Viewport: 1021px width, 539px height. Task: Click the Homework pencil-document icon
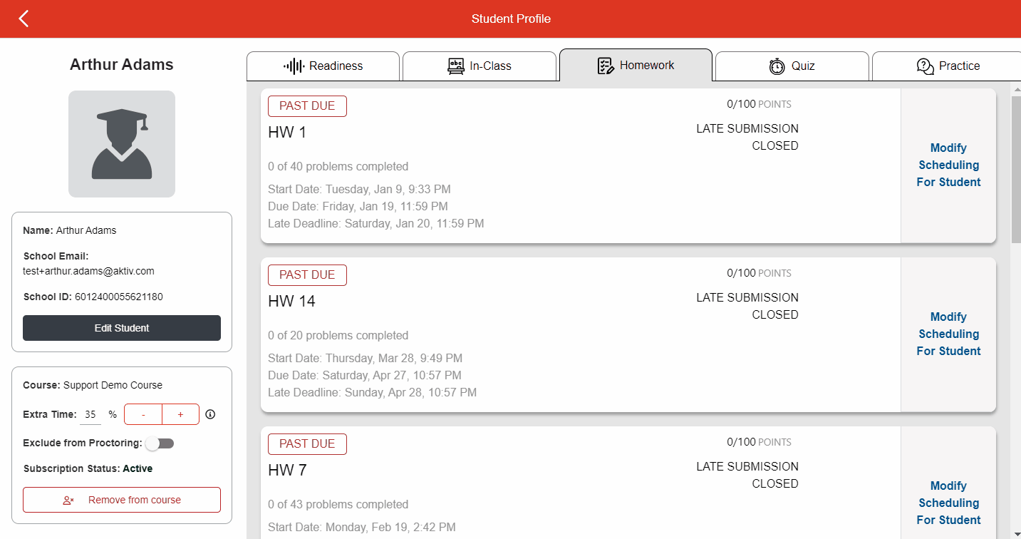tap(606, 65)
